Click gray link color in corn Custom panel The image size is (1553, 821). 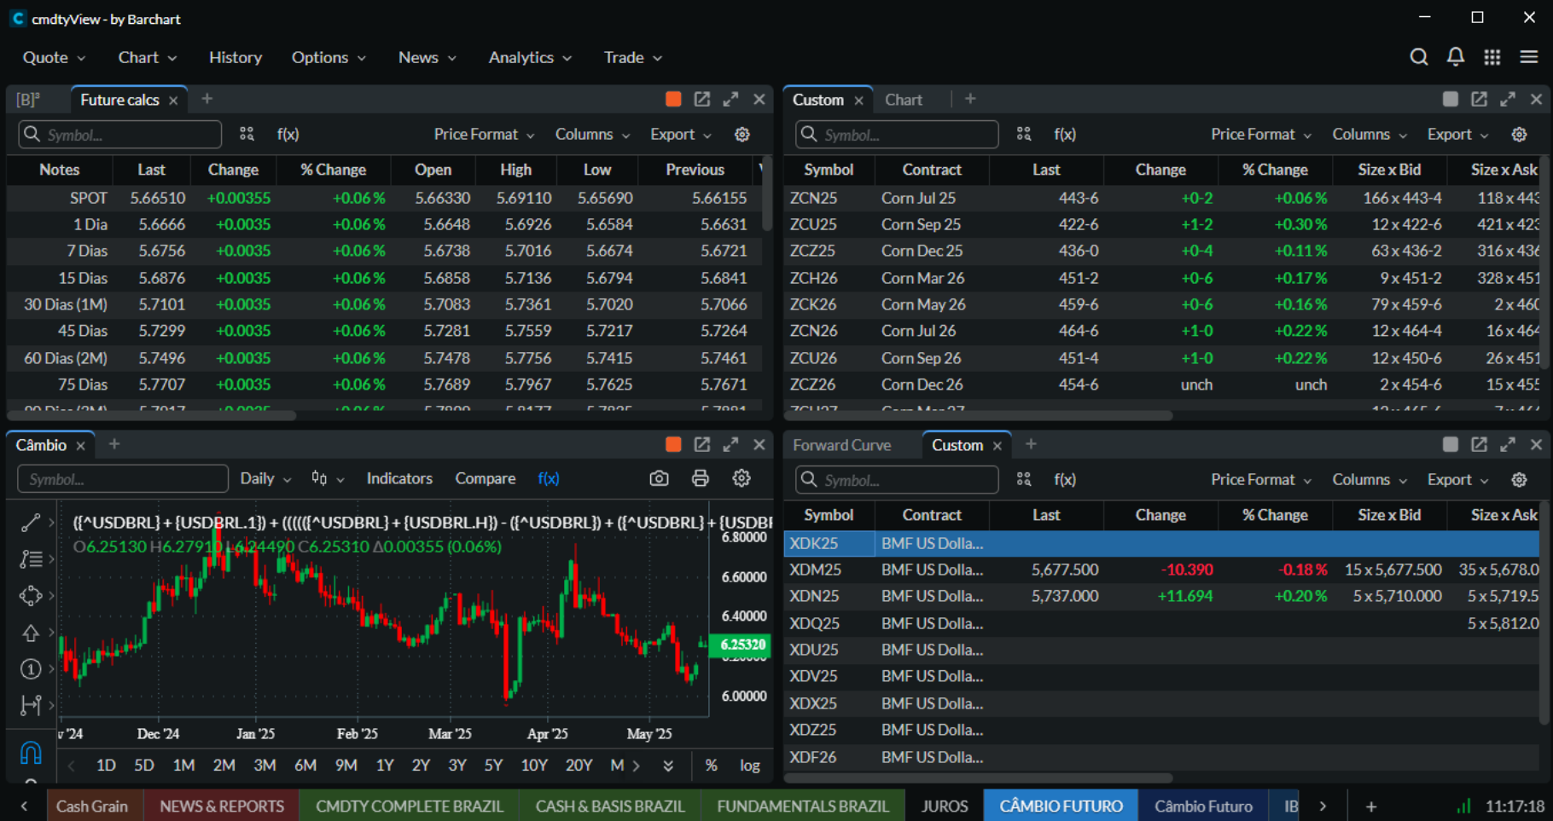[x=1450, y=99]
